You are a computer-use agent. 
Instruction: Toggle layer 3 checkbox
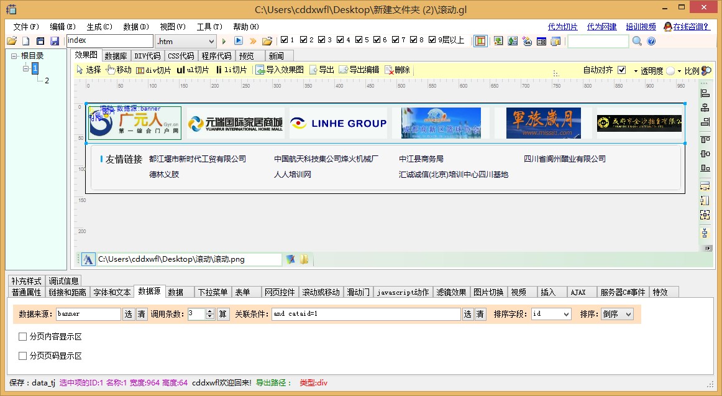point(321,40)
